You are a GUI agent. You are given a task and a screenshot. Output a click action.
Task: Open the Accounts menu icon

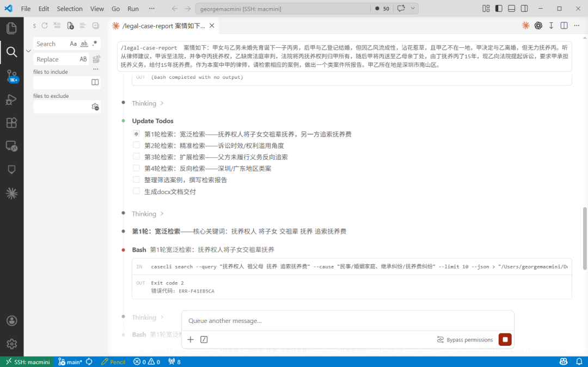click(x=11, y=321)
